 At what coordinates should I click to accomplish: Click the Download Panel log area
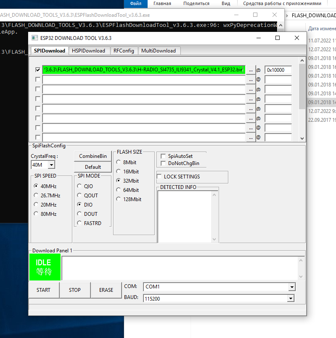pos(180,268)
